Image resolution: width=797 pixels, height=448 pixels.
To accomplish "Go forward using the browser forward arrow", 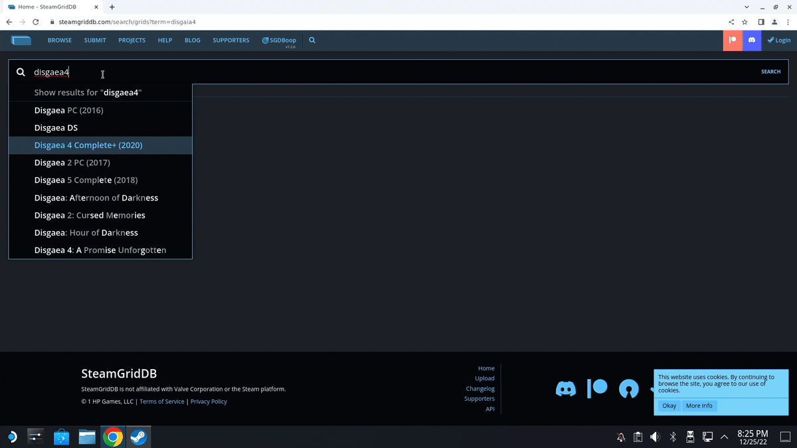I will tap(22, 22).
